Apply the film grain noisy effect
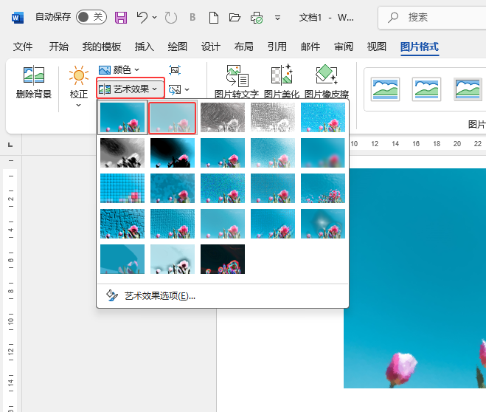 tap(223, 188)
